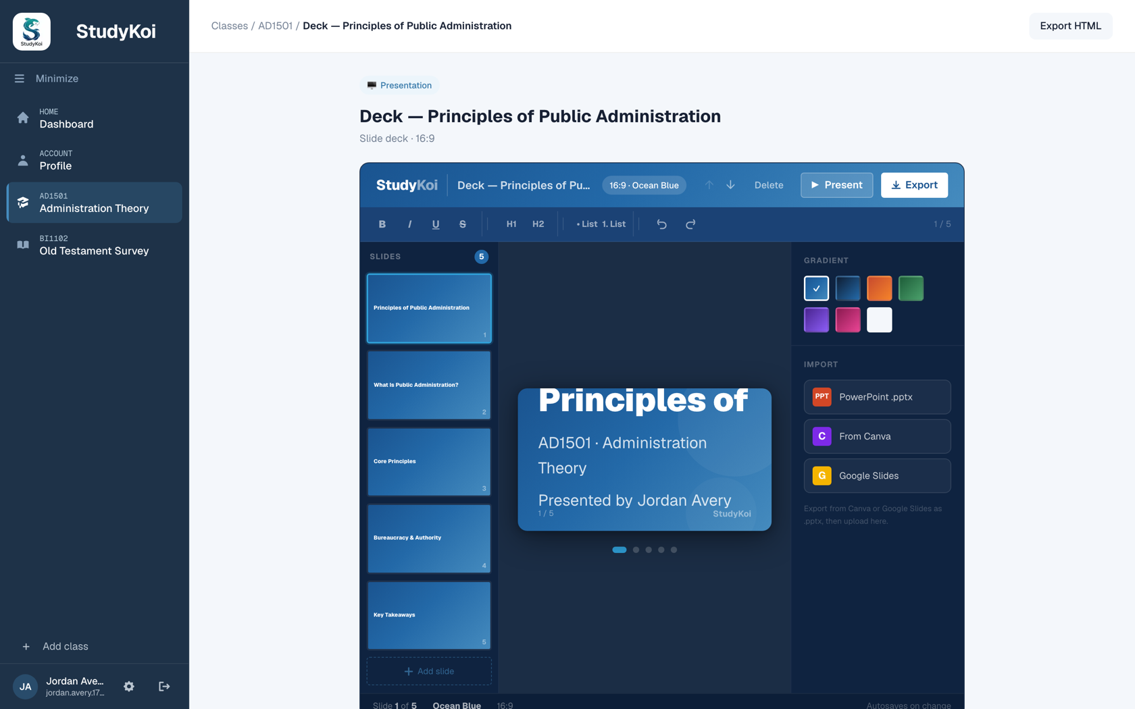
Task: Click the Google Slides G icon
Action: point(822,476)
